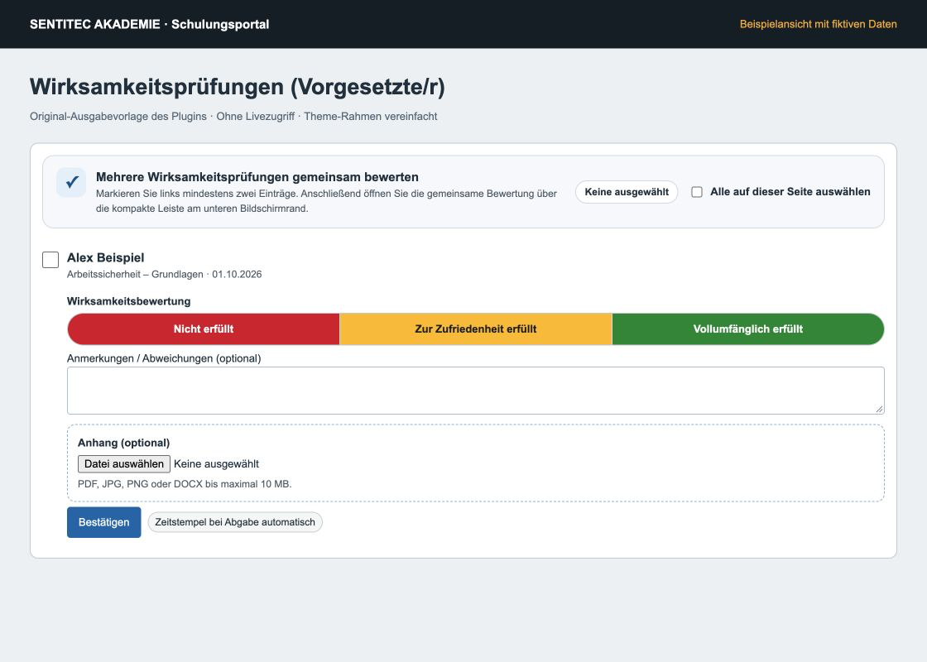927x662 pixels.
Task: Tick the Alex Beispiel entry checkbox
Action: click(50, 260)
